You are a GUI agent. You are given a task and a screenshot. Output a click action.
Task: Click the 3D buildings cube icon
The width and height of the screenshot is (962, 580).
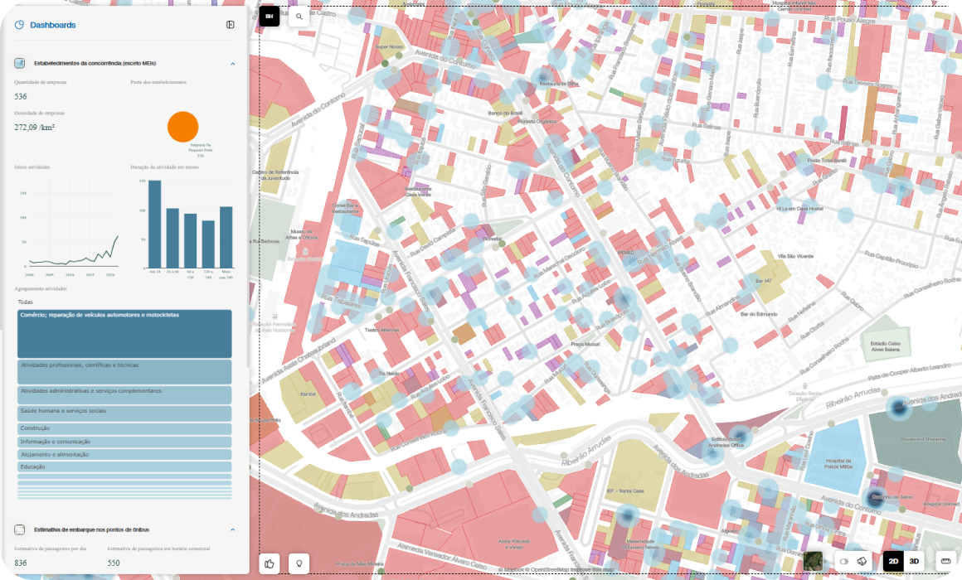pyautogui.click(x=862, y=562)
